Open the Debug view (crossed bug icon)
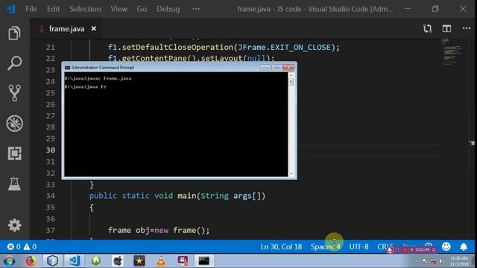The width and height of the screenshot is (477, 268). click(14, 124)
